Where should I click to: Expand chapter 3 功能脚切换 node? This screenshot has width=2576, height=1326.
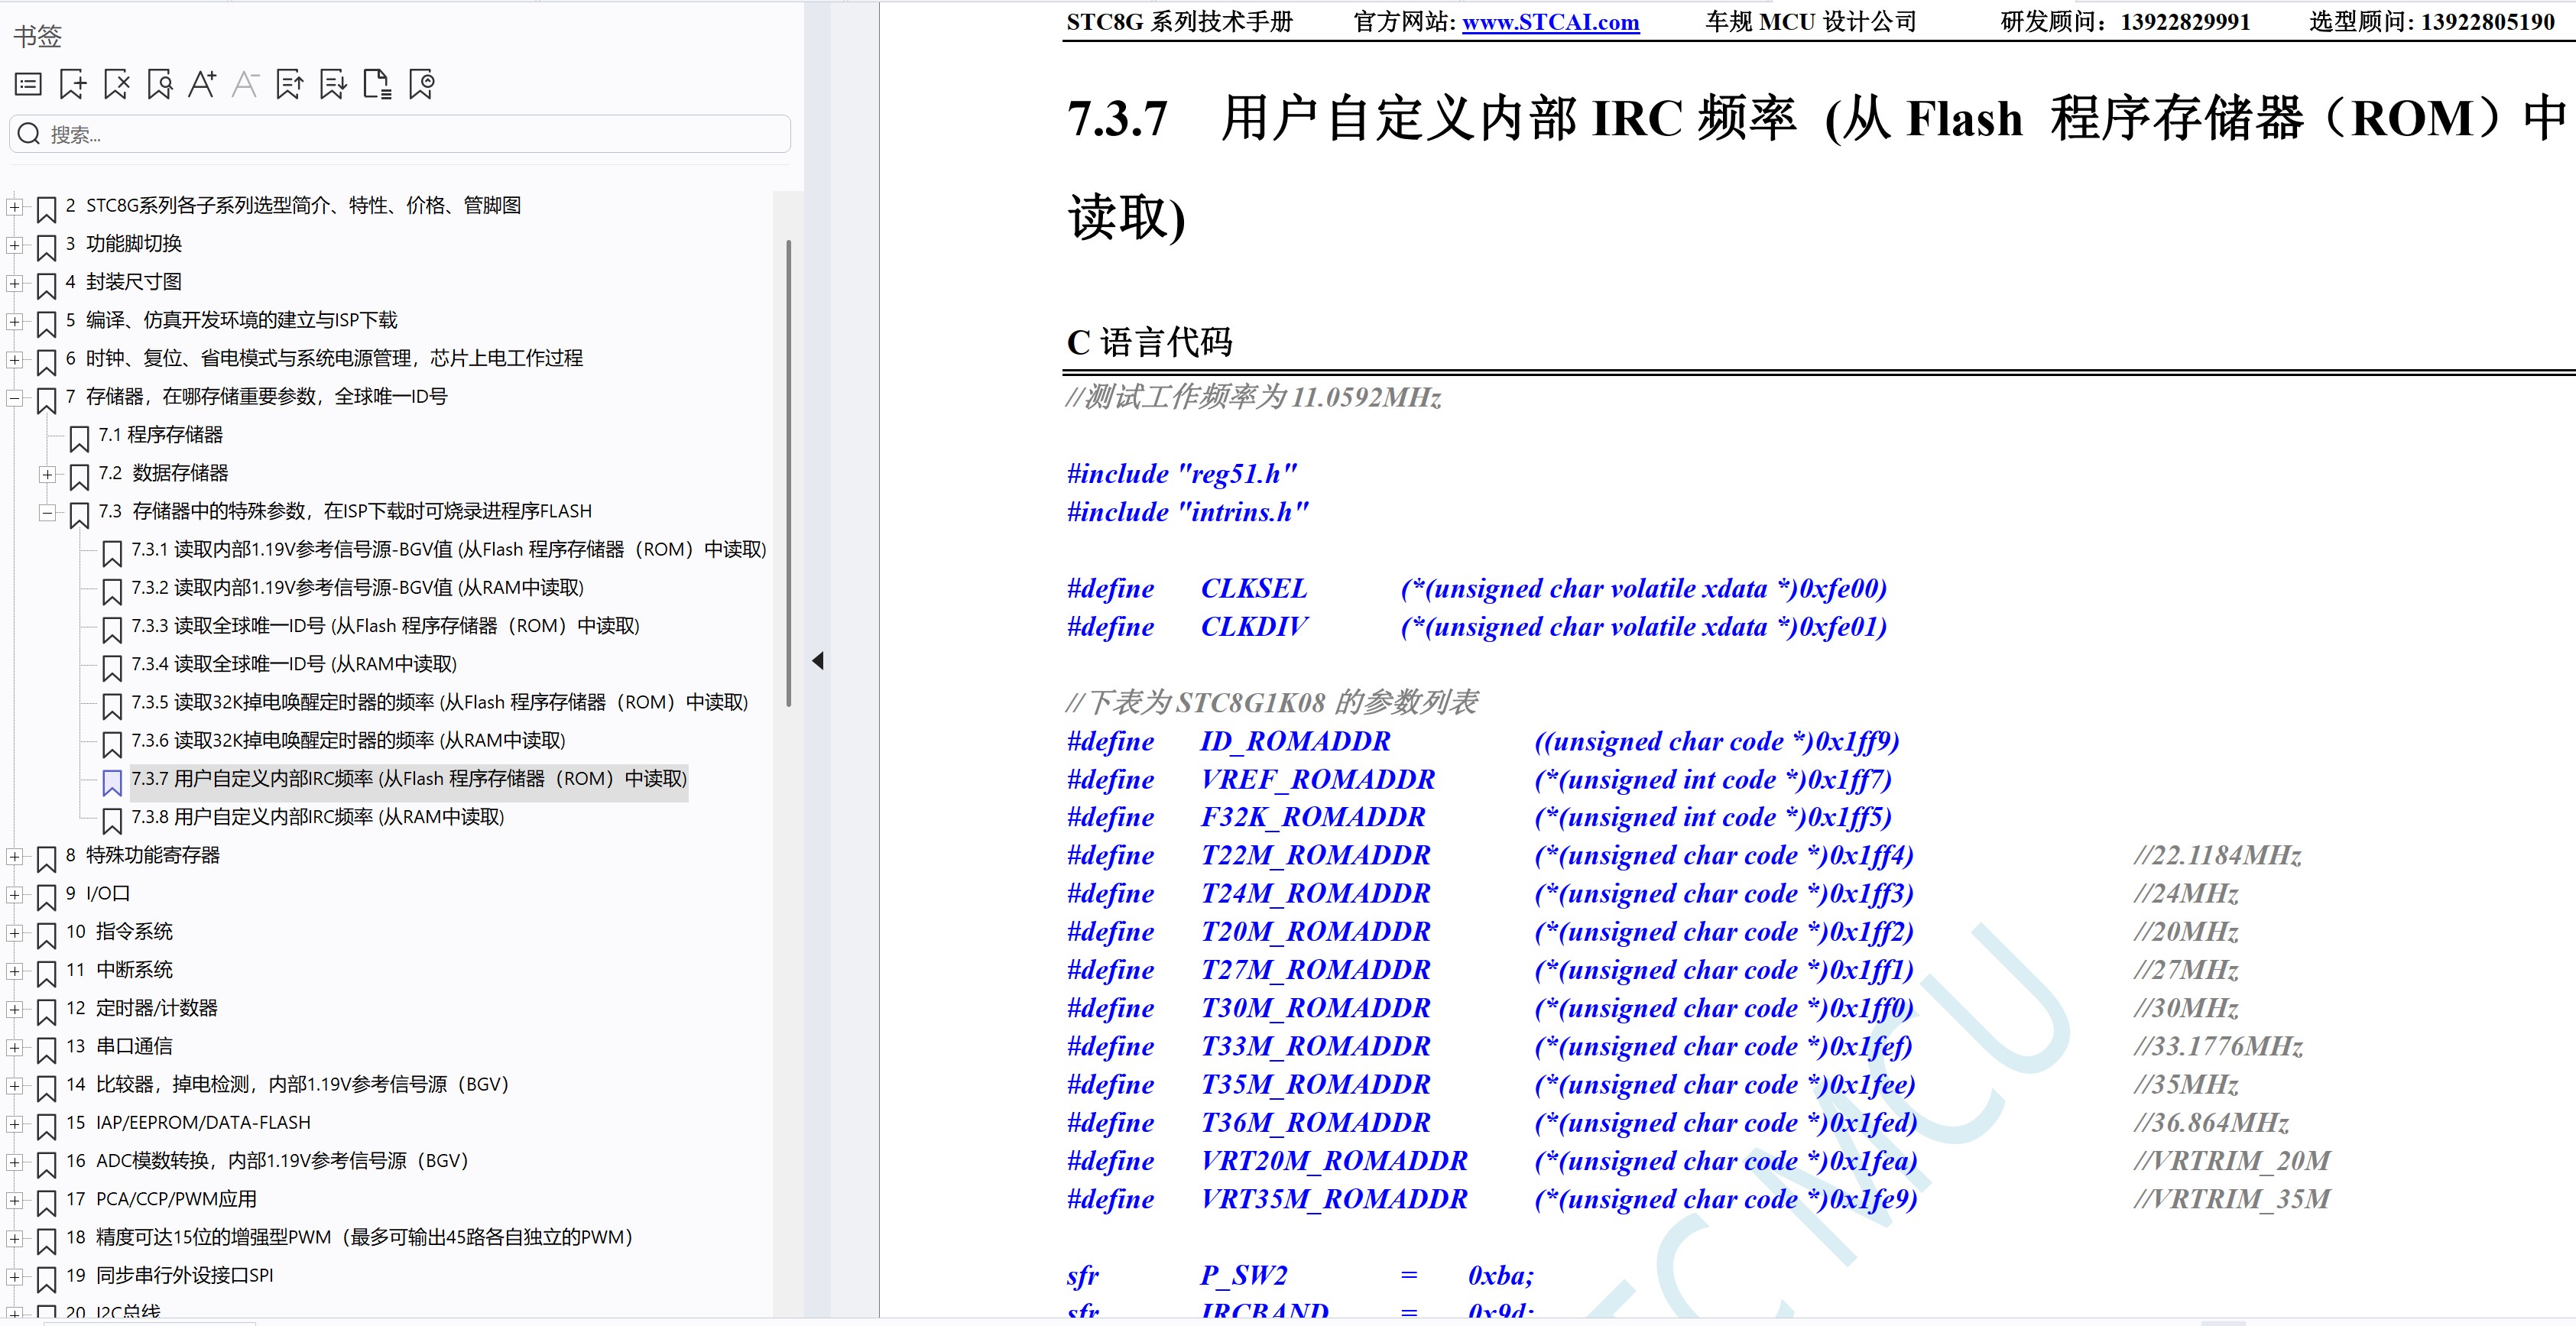14,245
